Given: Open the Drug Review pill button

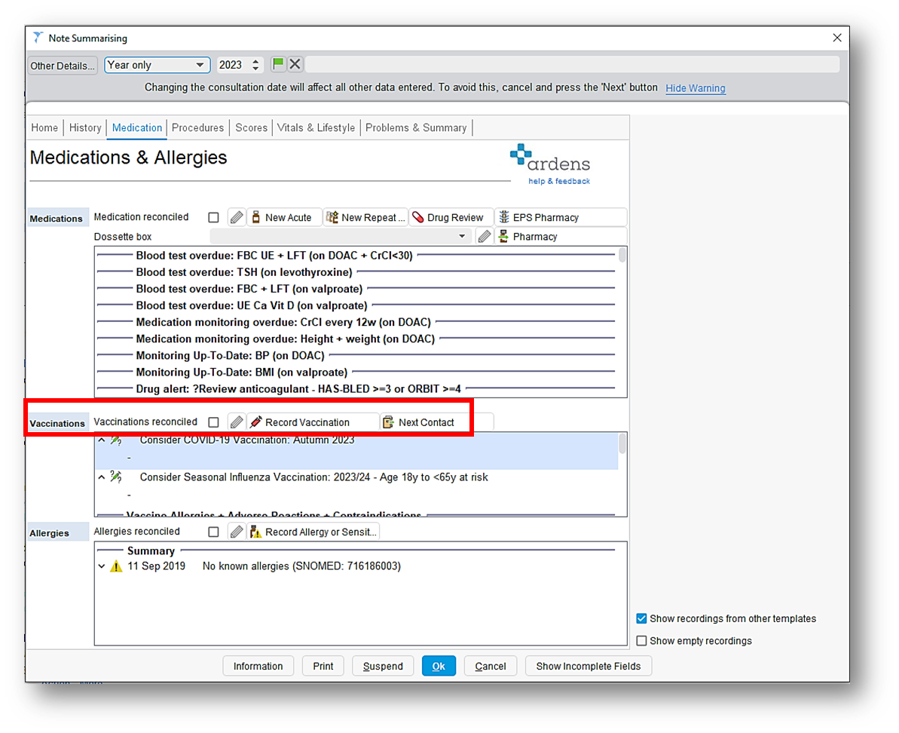Looking at the screenshot, I should point(451,217).
